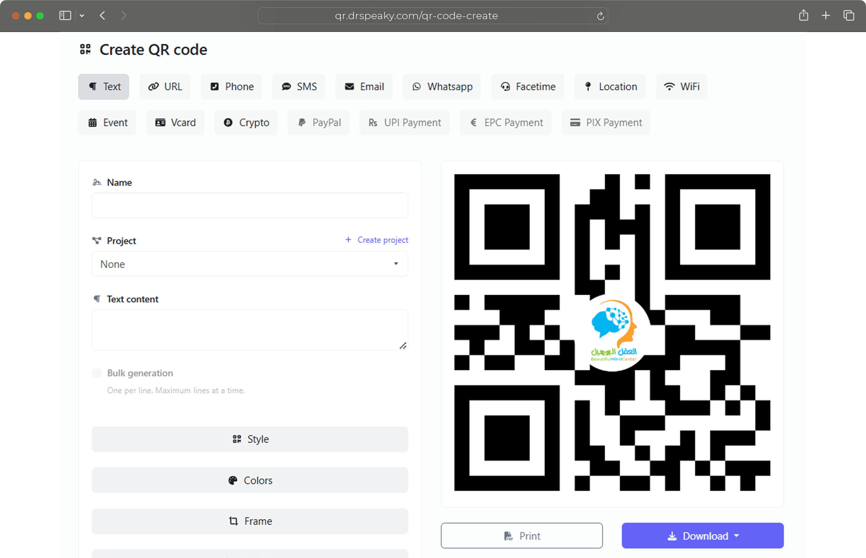The image size is (866, 558).
Task: Click the Text content textarea
Action: [x=250, y=329]
